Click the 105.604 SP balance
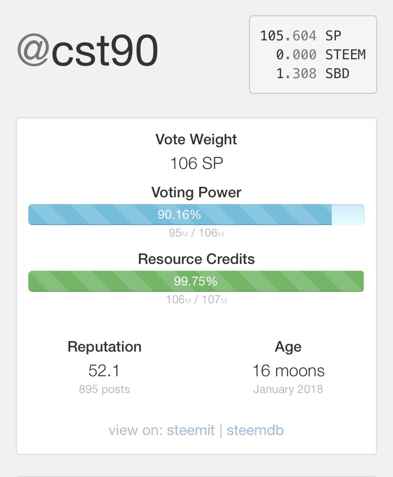 click(300, 36)
